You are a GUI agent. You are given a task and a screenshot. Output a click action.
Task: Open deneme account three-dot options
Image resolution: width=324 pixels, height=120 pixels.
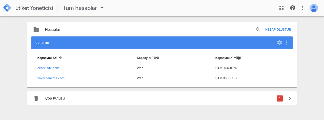click(287, 43)
